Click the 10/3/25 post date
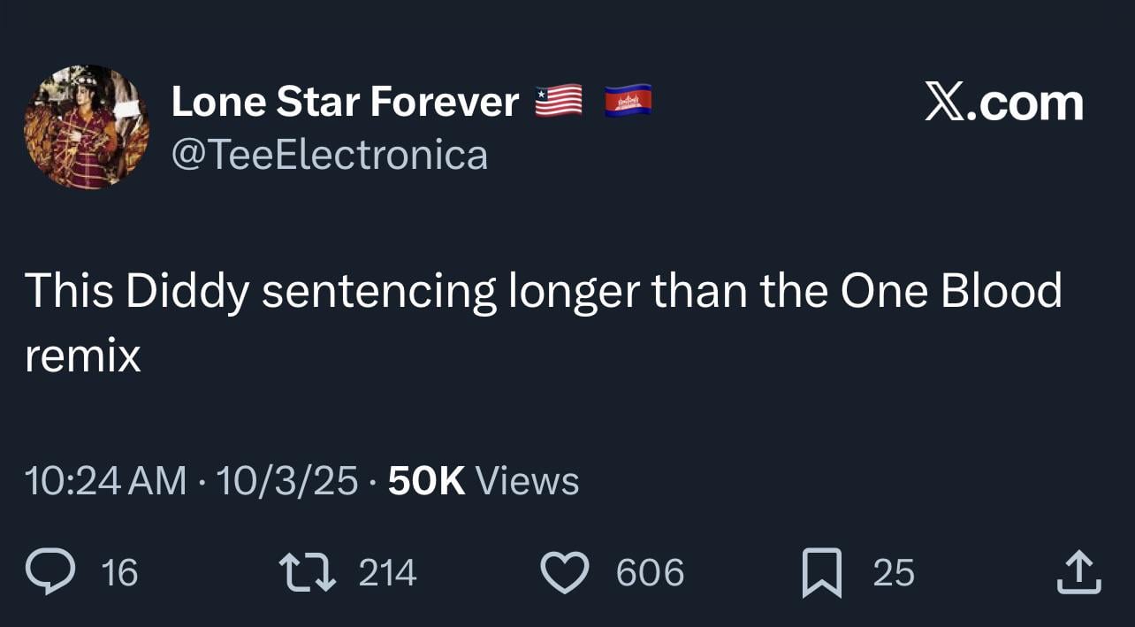The height and width of the screenshot is (627, 1135). pos(287,481)
